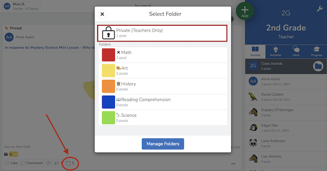Click the circled folder icon on post

70,163
